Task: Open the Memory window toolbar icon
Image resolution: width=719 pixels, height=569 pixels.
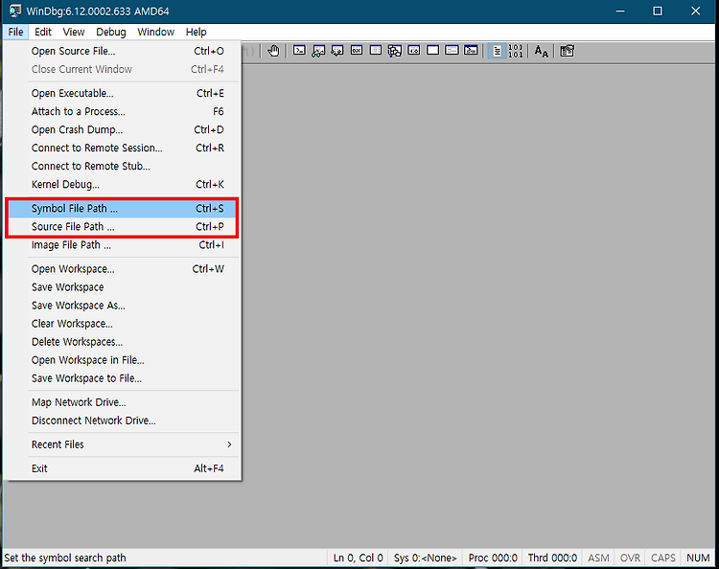Action: pyautogui.click(x=376, y=51)
